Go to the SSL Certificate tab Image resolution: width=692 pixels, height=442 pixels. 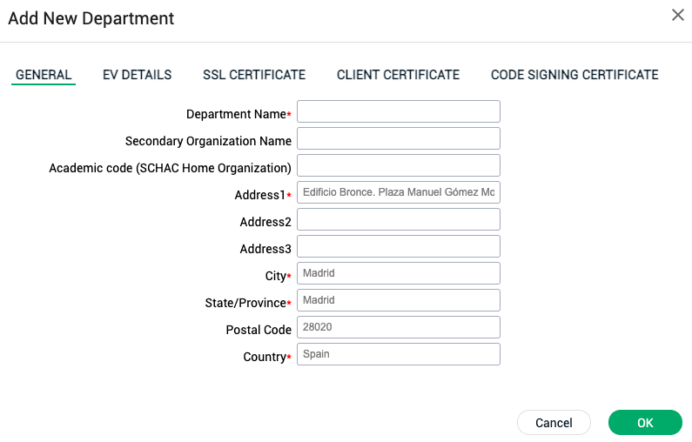coord(254,75)
